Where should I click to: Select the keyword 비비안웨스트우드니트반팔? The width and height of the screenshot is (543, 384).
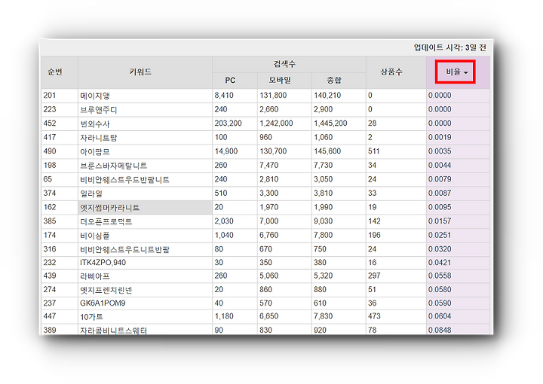124,249
